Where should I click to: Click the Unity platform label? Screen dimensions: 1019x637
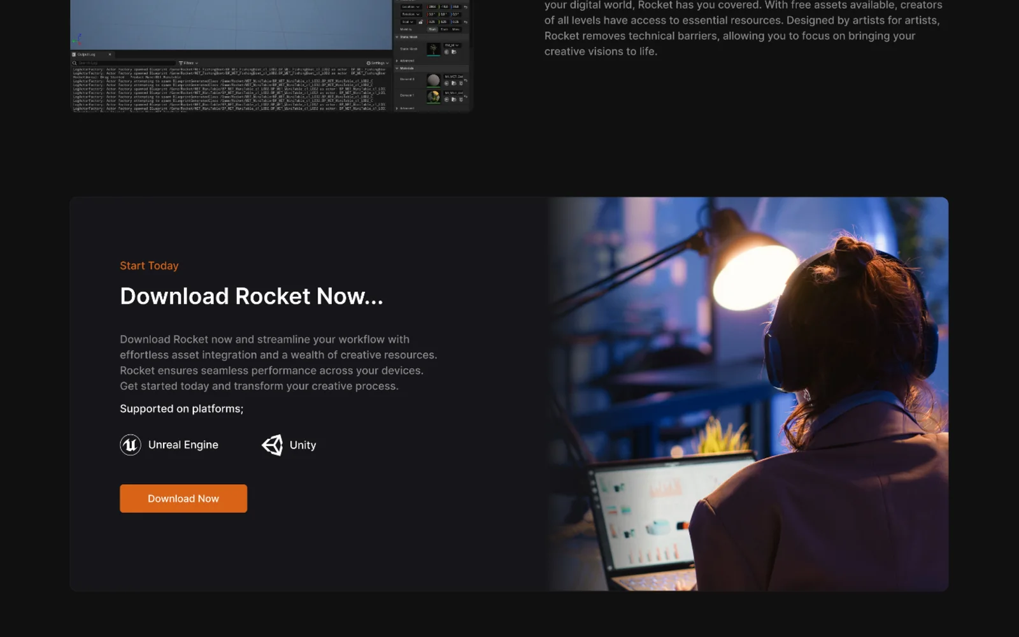click(x=303, y=445)
